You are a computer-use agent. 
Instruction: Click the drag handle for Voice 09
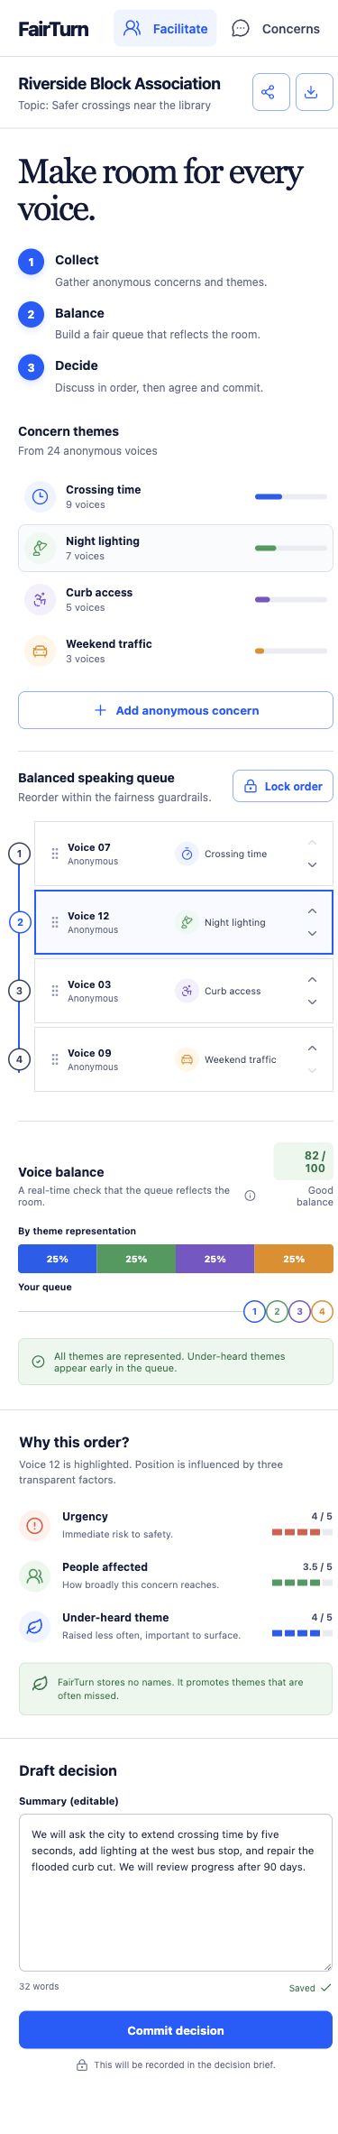(55, 1059)
